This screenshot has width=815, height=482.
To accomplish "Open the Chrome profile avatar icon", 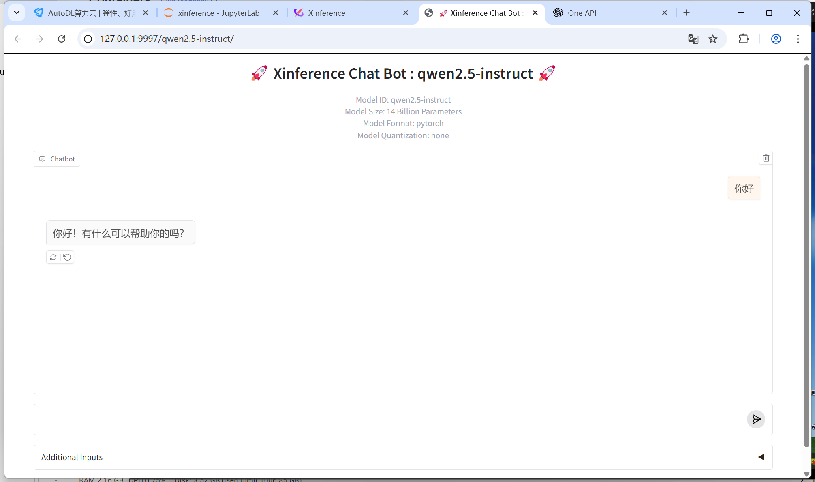I will 776,39.
